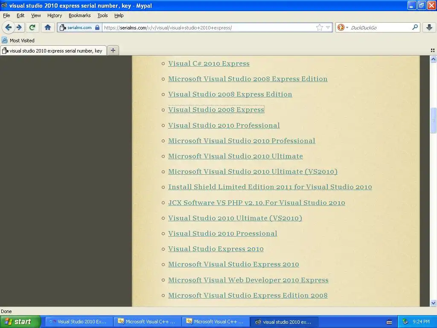
Task: Run search with the magnifier icon
Action: point(415,27)
